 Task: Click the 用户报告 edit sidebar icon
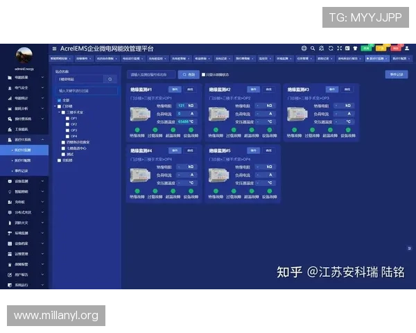[10, 275]
